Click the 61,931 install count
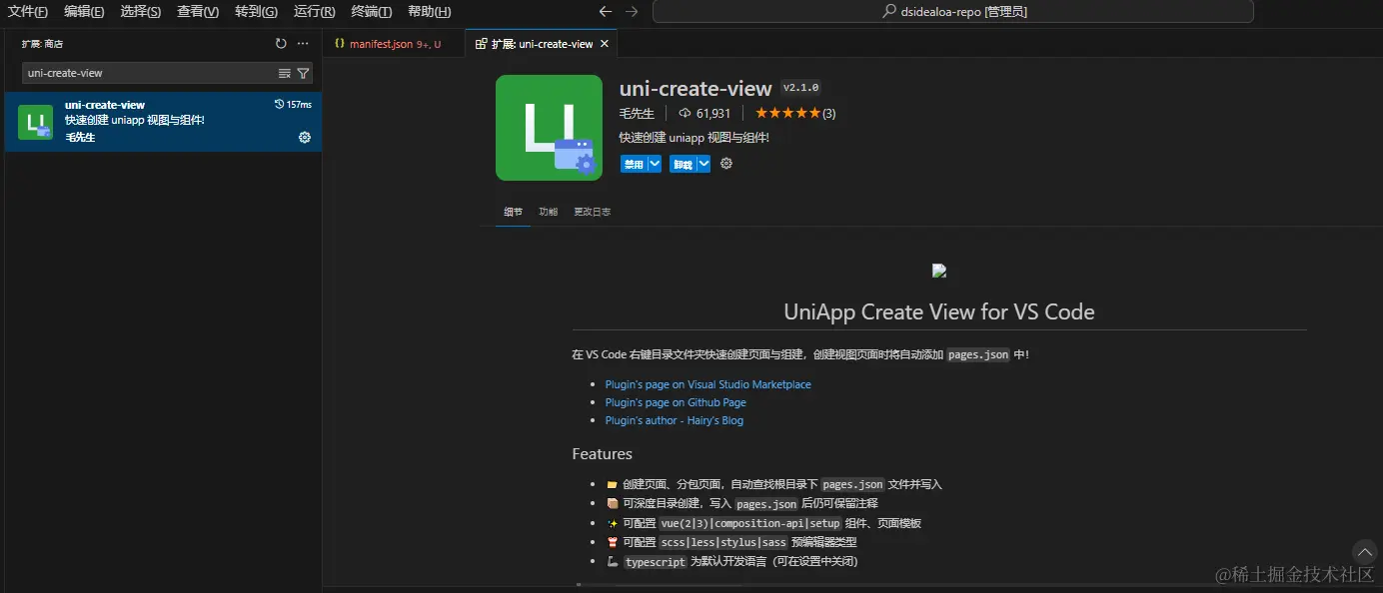The height and width of the screenshot is (593, 1383). pyautogui.click(x=713, y=113)
